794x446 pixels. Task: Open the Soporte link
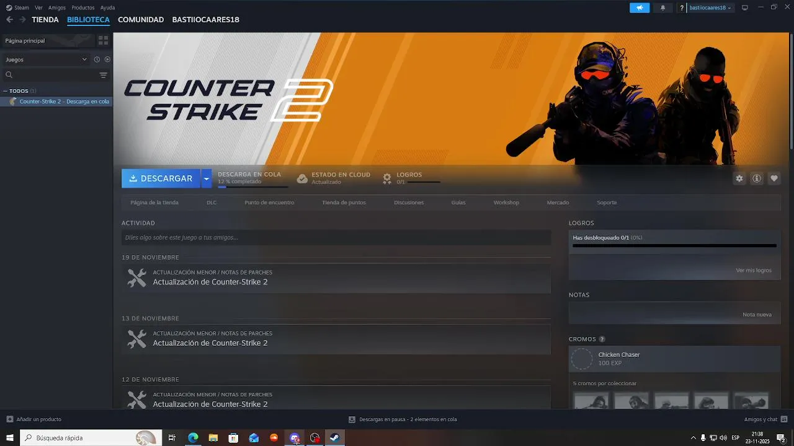pos(607,203)
